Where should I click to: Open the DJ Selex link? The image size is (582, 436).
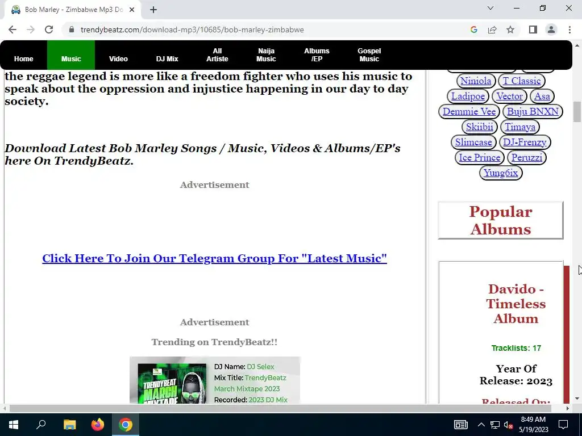coord(260,366)
